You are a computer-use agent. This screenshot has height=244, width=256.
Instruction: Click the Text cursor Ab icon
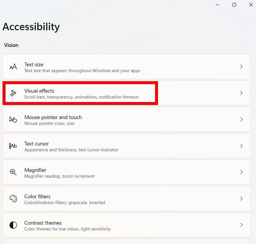pos(13,146)
